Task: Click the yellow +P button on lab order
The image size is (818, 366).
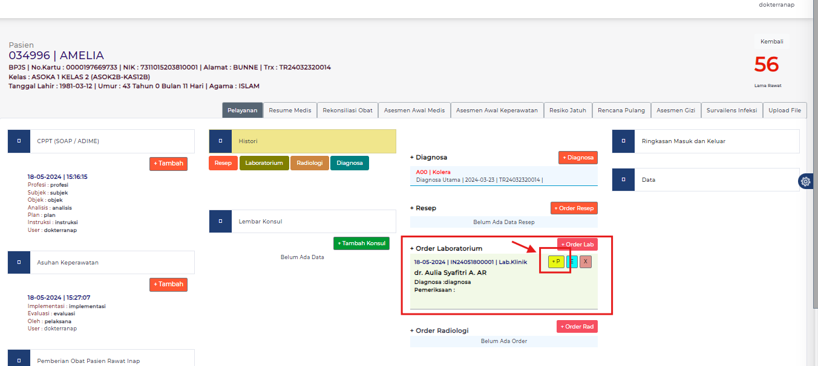Action: pyautogui.click(x=555, y=262)
